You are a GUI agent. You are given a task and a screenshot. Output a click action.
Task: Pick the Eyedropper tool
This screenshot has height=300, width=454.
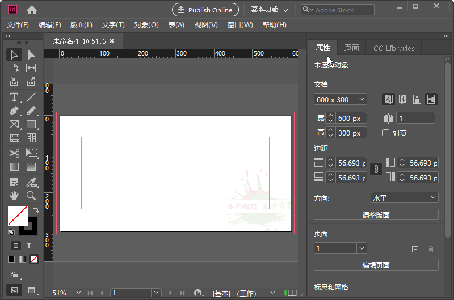(31, 181)
